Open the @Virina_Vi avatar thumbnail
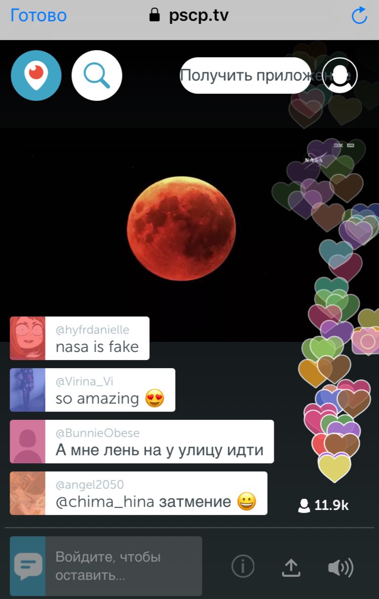Screen dimensions: 379x599 pyautogui.click(x=27, y=390)
